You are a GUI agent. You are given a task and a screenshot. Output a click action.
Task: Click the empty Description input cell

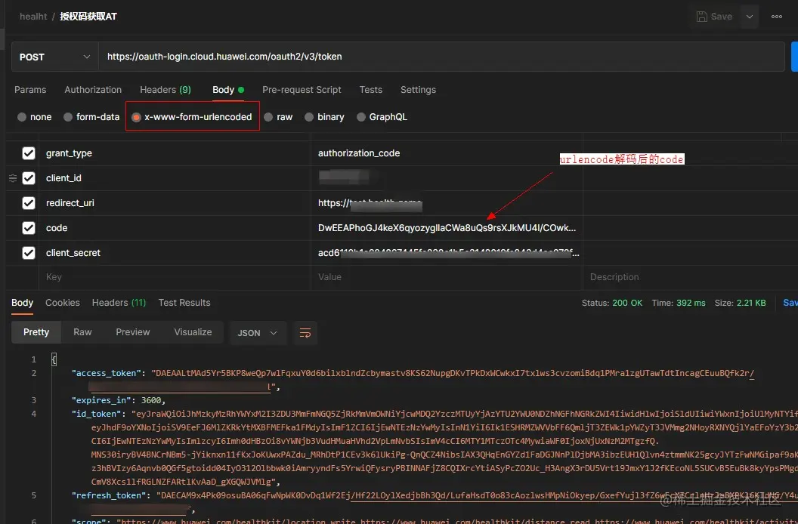[690, 277]
